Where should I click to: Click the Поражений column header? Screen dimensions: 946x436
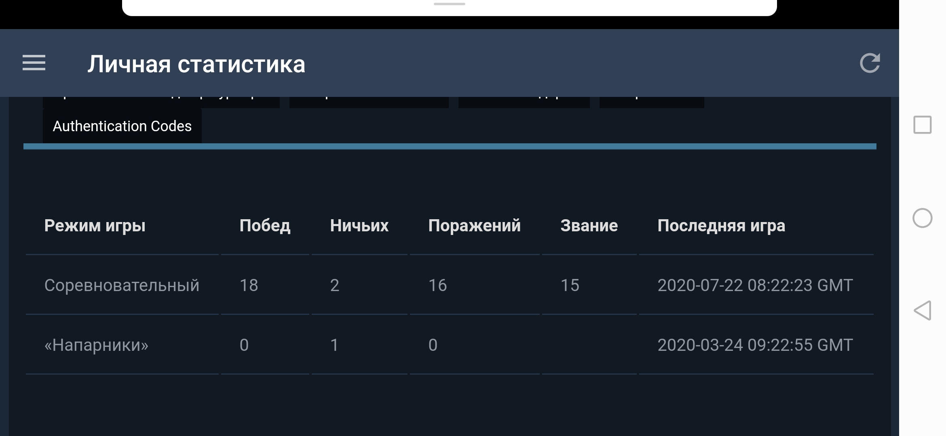pyautogui.click(x=474, y=225)
